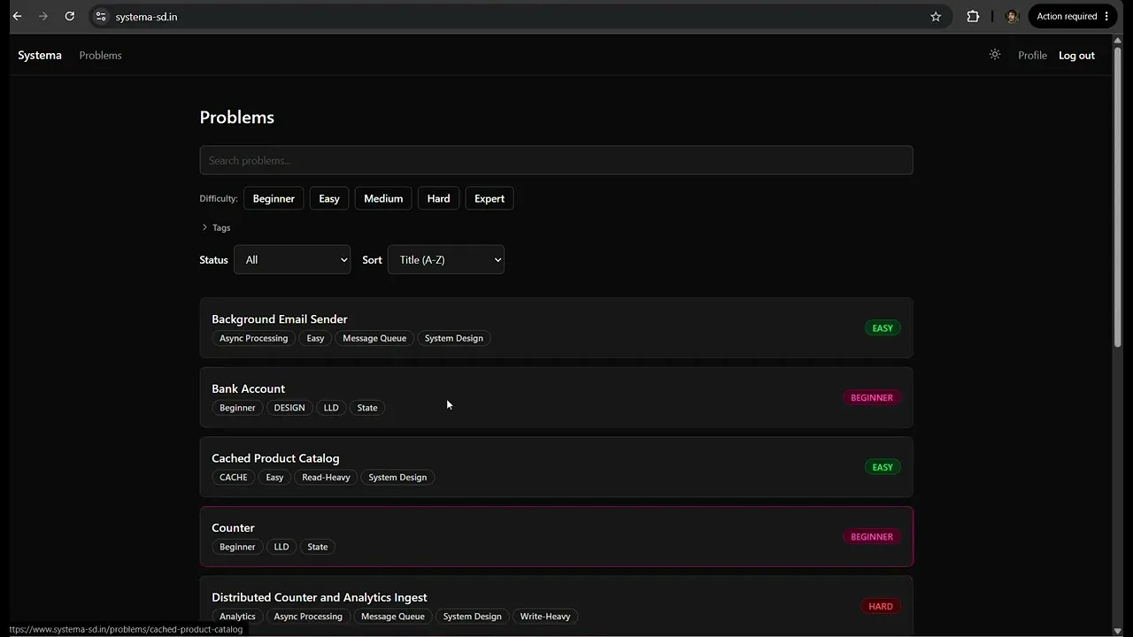Screen dimensions: 1133x637
Task: Open the Background Email Sender problem
Action: coord(556,328)
